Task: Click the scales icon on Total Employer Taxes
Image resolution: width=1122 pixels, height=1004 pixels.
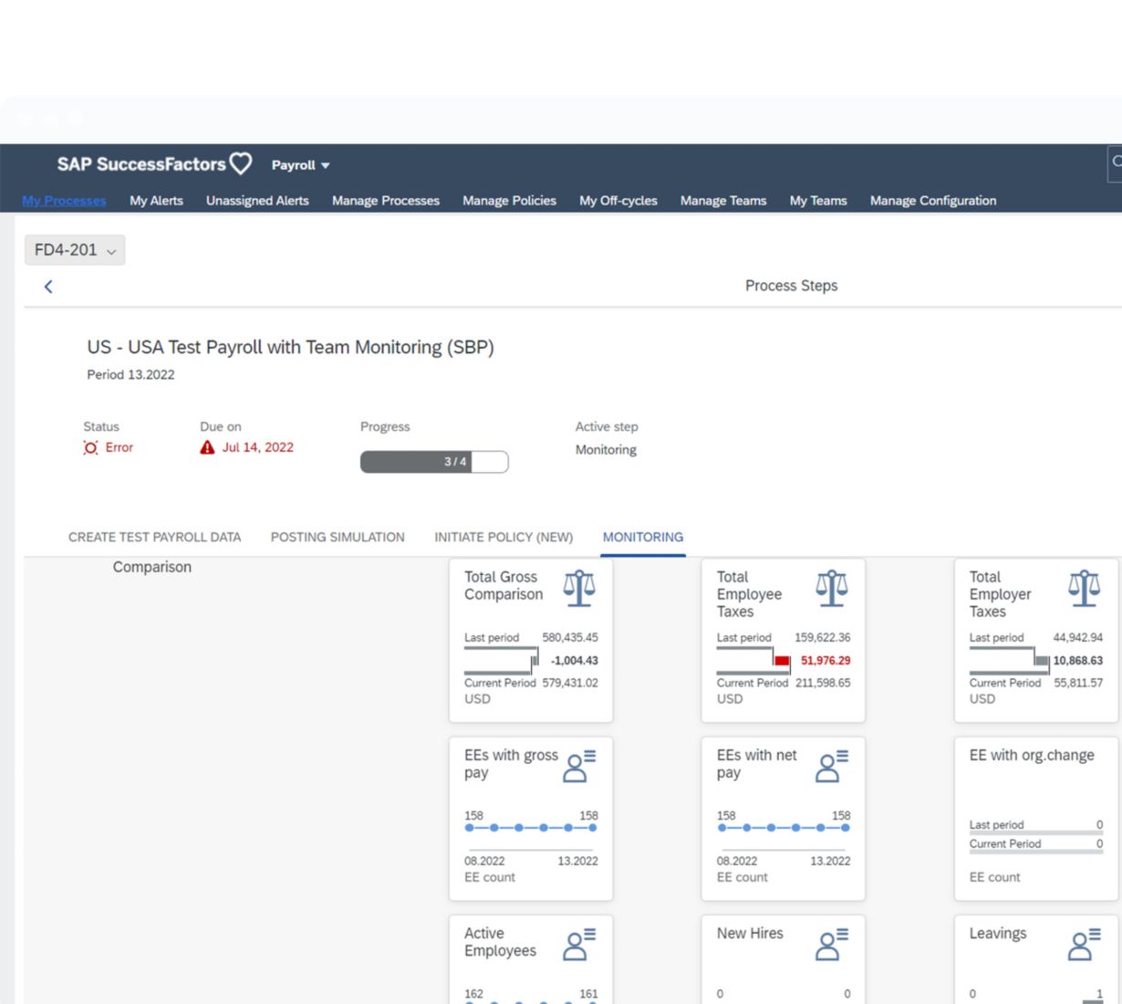Action: 1084,589
